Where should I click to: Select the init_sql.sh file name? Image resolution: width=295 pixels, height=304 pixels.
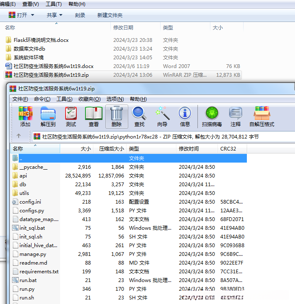click(31, 237)
